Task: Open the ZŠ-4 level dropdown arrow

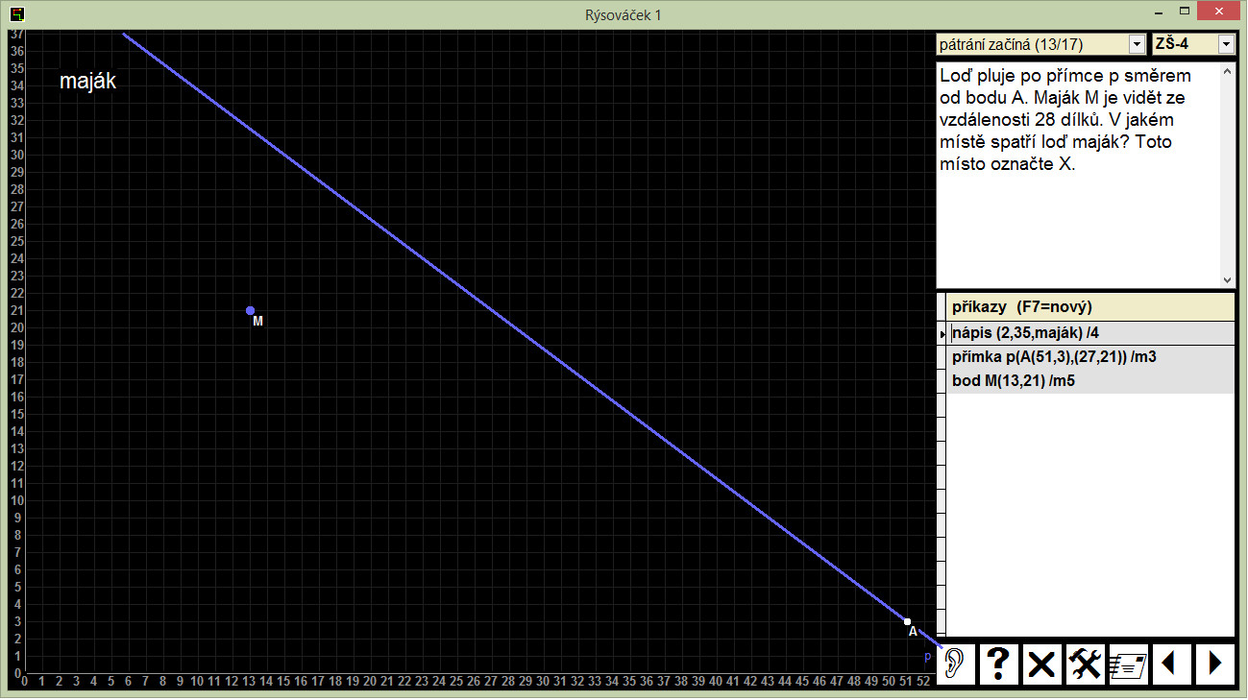Action: tap(1226, 44)
